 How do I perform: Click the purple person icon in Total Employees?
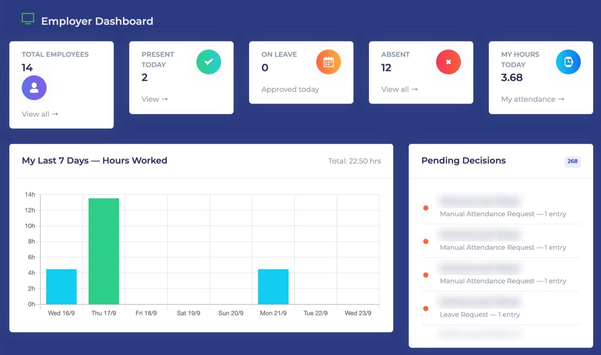[x=34, y=88]
